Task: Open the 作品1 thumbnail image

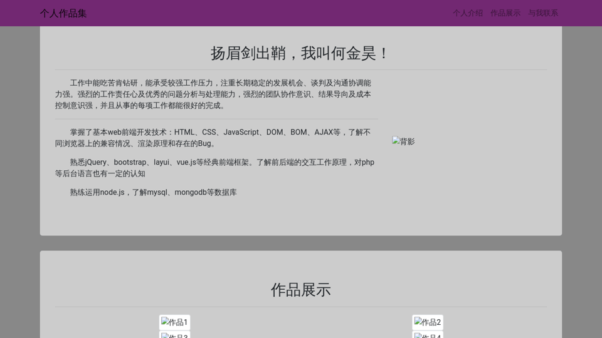Action: click(x=174, y=322)
